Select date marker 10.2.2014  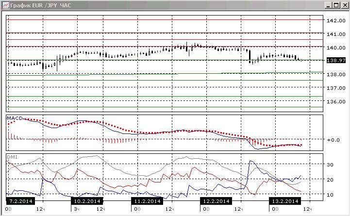point(87,201)
